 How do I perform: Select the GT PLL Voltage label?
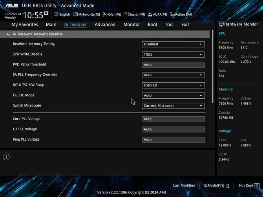tap(25, 129)
